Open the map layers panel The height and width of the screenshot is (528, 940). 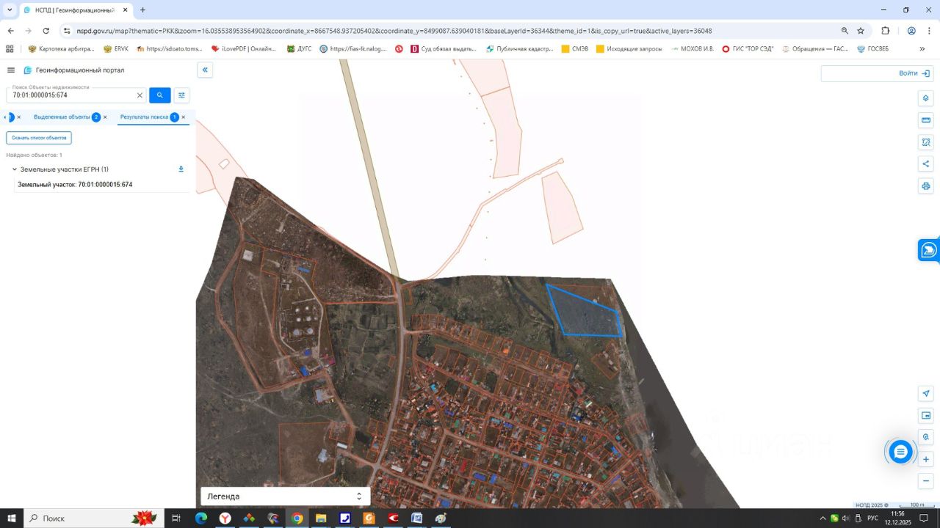point(926,98)
